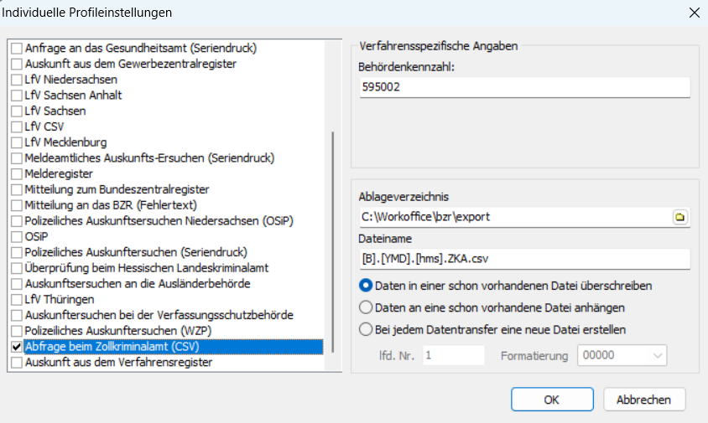The width and height of the screenshot is (708, 423).
Task: Check the OSiP option
Action: pyautogui.click(x=17, y=237)
